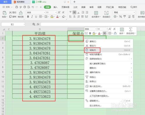145x115 pixels.
Task: Undo the last action with the undo arrow
Action: tap(33, 7)
